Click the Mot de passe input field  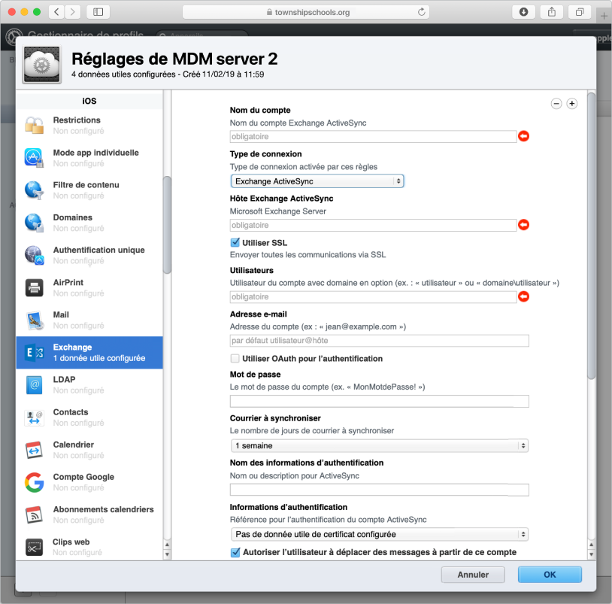[x=380, y=402]
